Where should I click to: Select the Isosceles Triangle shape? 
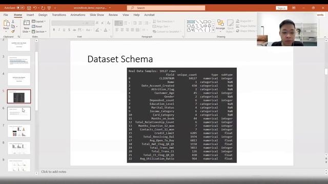(x=193, y=26)
